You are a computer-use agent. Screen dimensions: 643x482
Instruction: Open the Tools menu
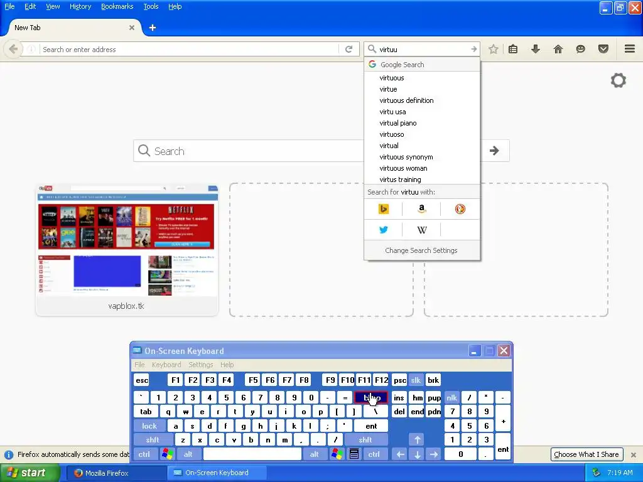(x=151, y=6)
